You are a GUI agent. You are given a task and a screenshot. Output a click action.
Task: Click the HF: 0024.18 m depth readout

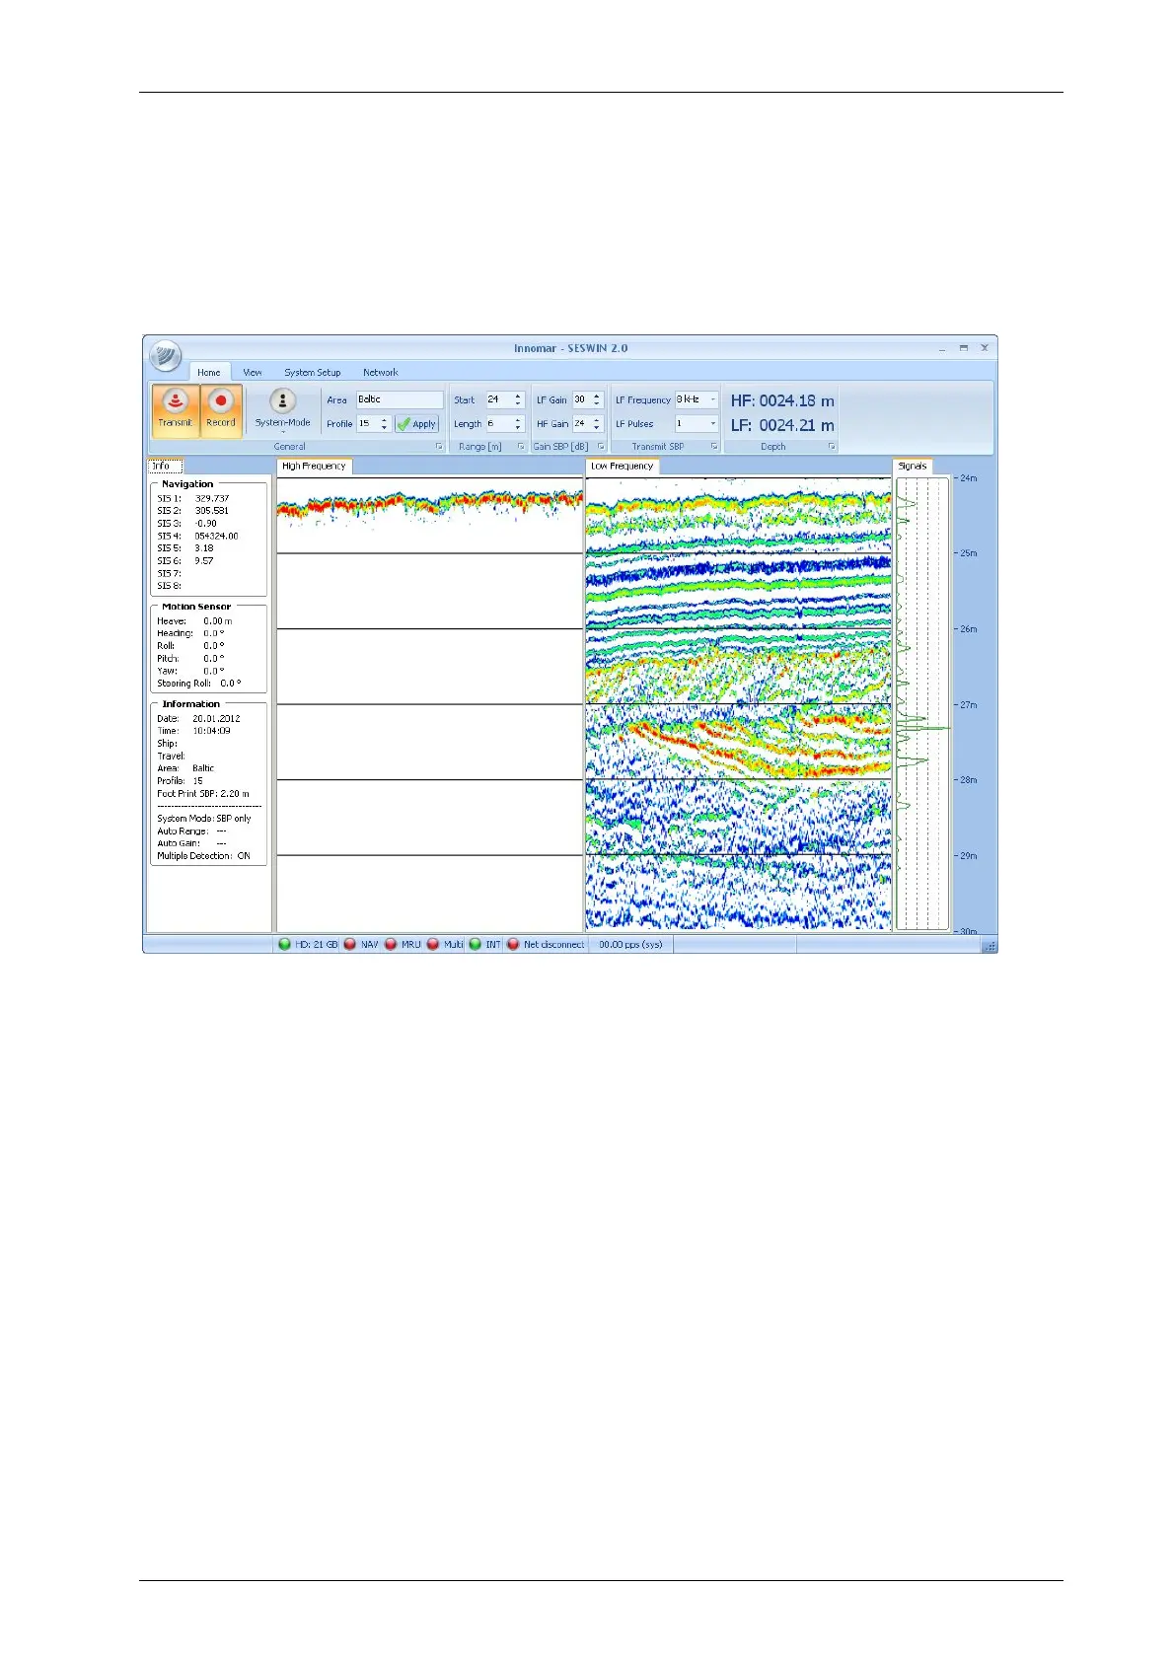pos(782,401)
